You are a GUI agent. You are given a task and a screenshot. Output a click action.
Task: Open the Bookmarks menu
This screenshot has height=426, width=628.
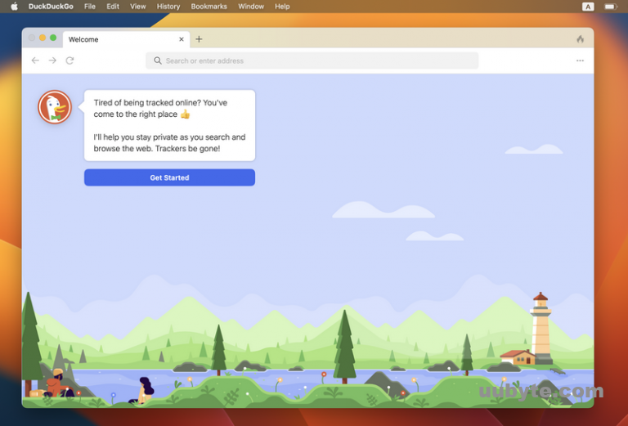pyautogui.click(x=209, y=7)
